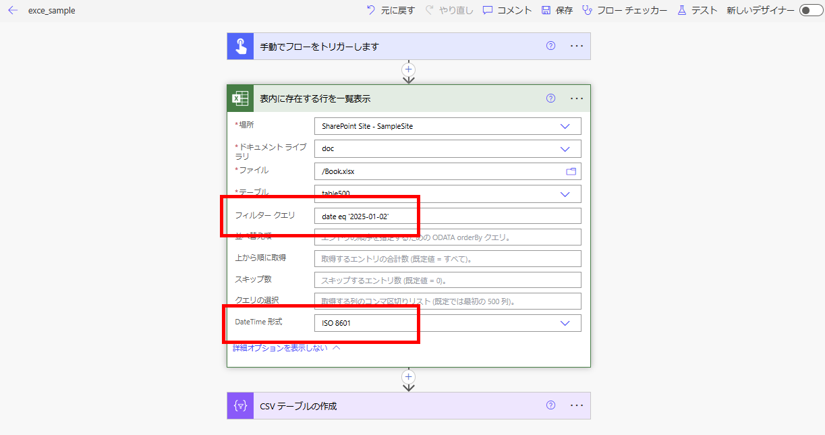Click the manual trigger hand icon
The width and height of the screenshot is (825, 435).
point(240,46)
